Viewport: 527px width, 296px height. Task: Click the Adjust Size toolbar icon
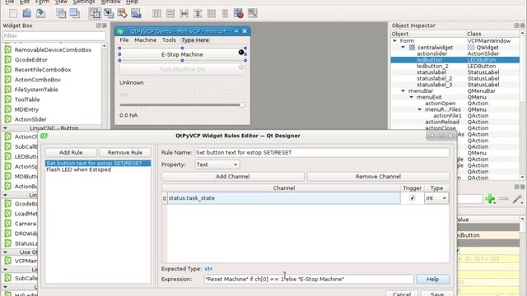point(253,13)
